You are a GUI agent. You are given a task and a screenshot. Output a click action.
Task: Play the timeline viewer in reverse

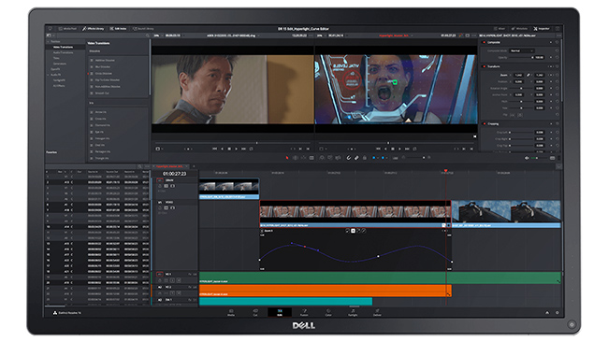(x=385, y=149)
